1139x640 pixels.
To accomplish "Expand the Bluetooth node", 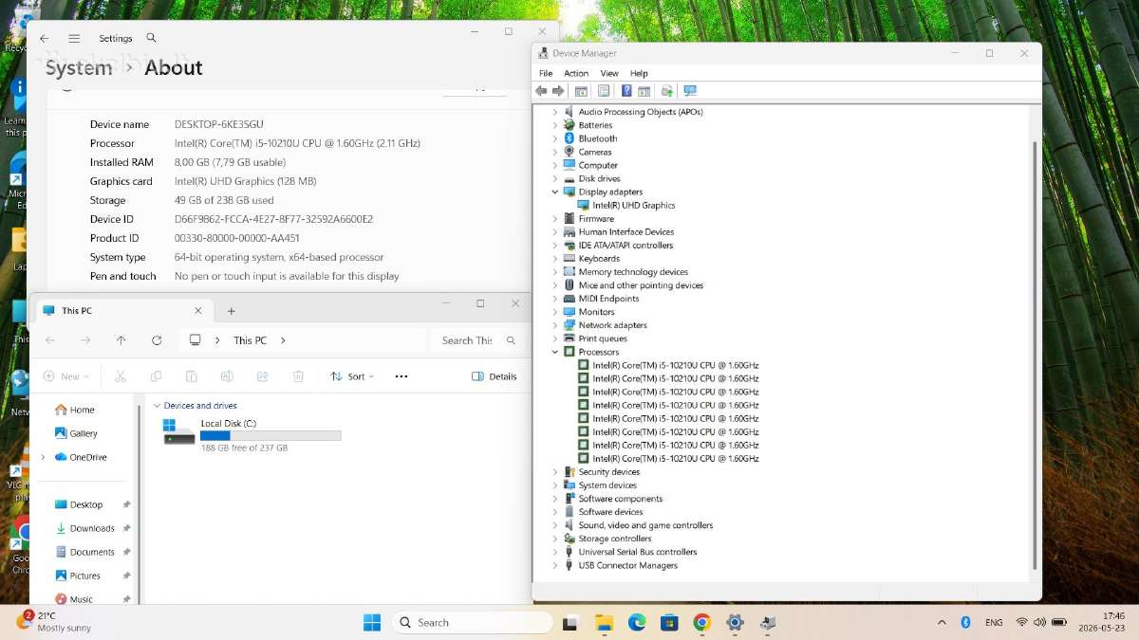I will pos(555,138).
